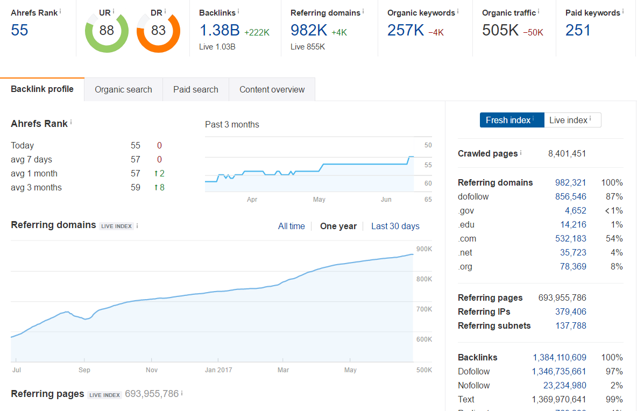Show info tooltip for Referring domains metric
Screen dimensions: 637x411
coord(363,11)
